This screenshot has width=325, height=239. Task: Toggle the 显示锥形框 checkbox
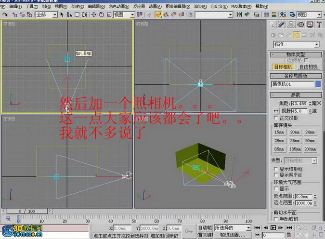(x=276, y=169)
